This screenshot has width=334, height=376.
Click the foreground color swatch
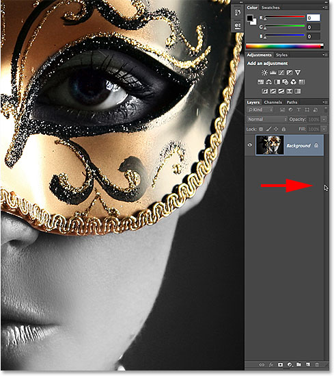(250, 18)
